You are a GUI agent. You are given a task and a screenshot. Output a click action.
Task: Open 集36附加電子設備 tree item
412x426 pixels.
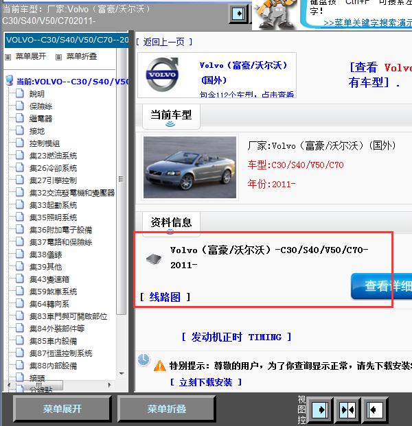[60, 230]
